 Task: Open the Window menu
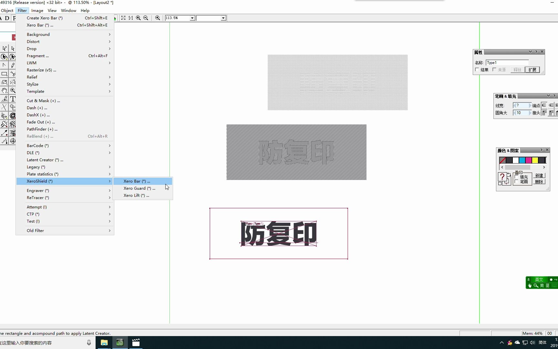(68, 11)
